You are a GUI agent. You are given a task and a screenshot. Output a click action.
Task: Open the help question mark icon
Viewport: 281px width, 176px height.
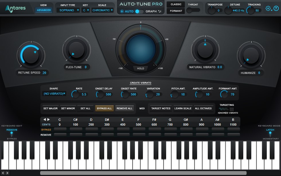tap(276, 8)
